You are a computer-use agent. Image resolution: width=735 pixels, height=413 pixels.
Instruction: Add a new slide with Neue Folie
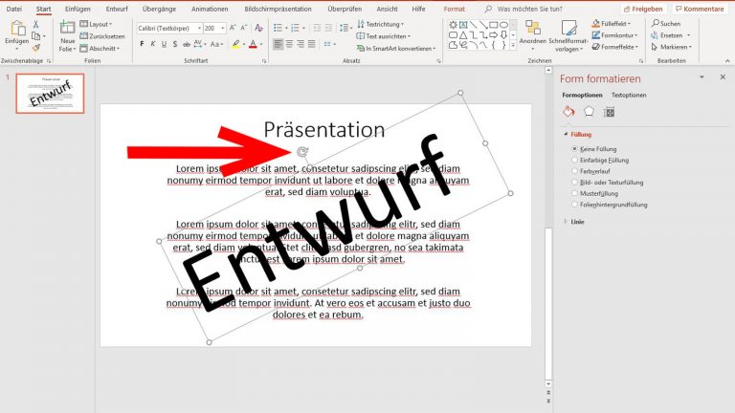tap(67, 36)
